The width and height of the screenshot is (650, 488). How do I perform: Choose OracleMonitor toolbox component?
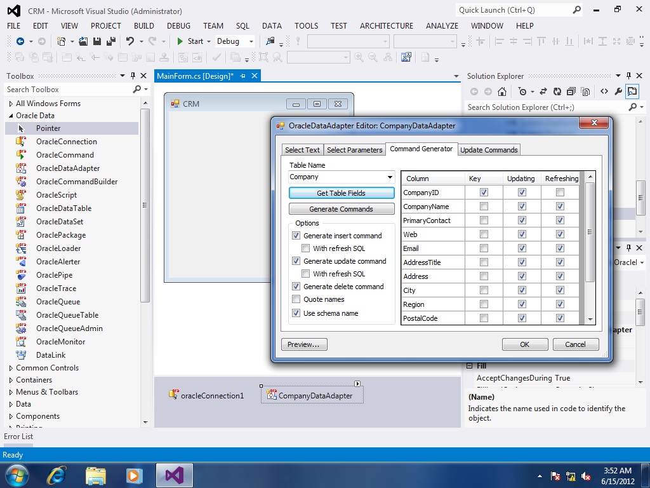coord(60,341)
